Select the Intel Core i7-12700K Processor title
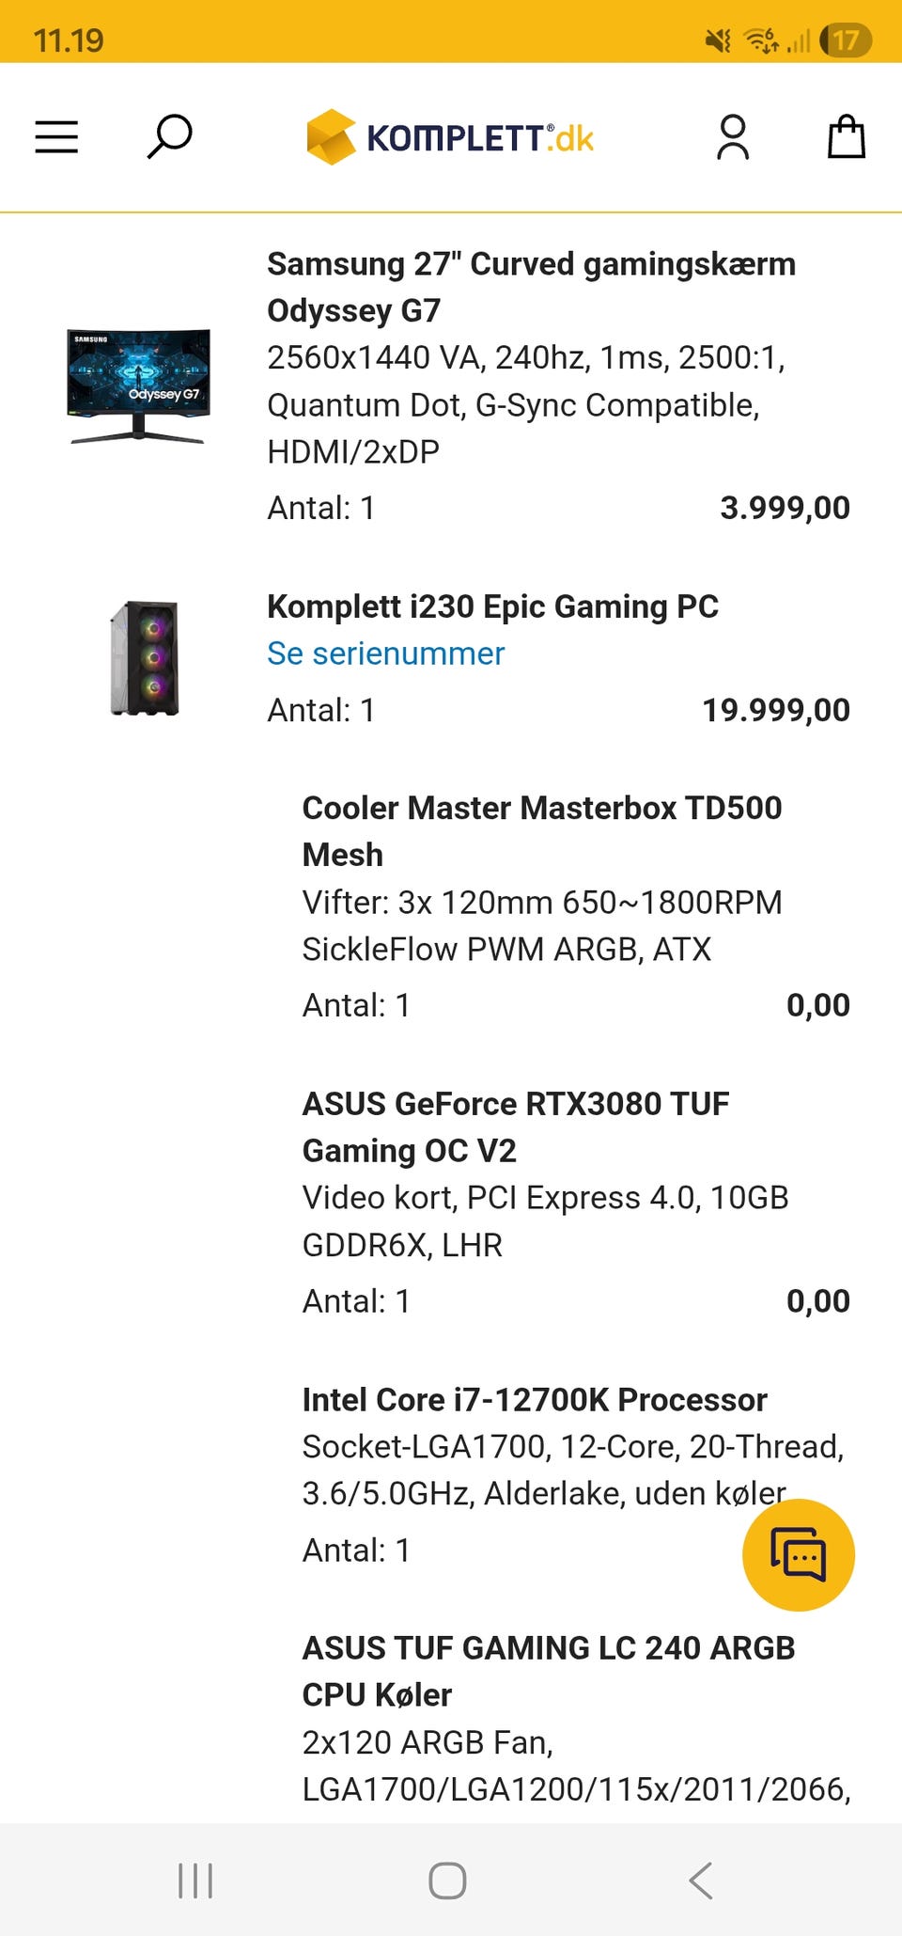The width and height of the screenshot is (902, 1936). (534, 1400)
